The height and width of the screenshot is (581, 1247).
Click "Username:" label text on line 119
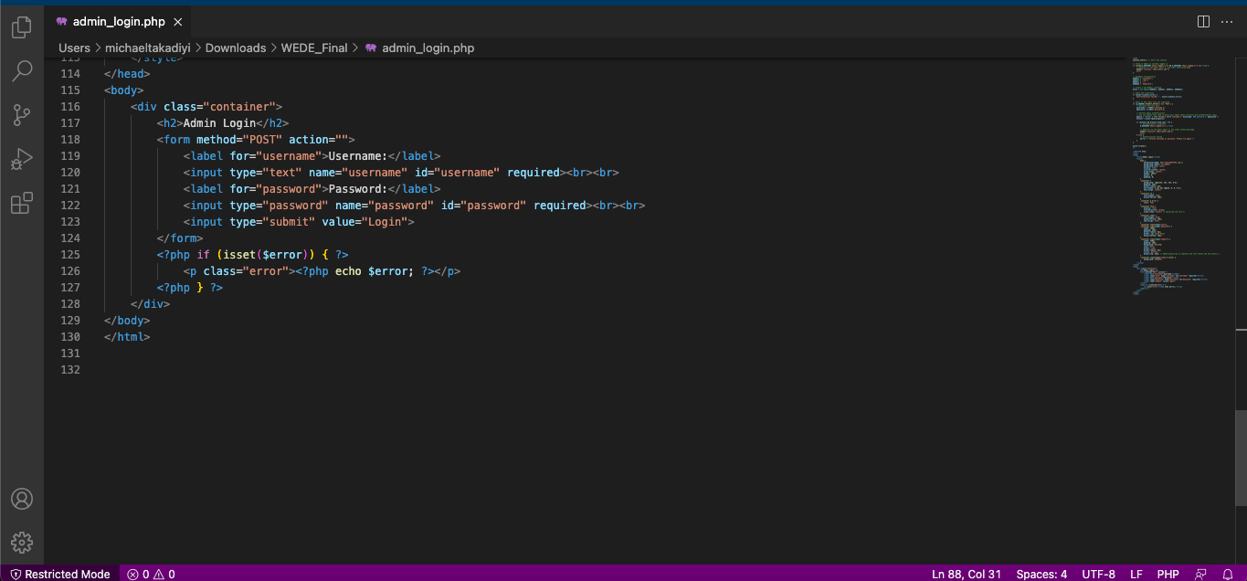(x=358, y=156)
